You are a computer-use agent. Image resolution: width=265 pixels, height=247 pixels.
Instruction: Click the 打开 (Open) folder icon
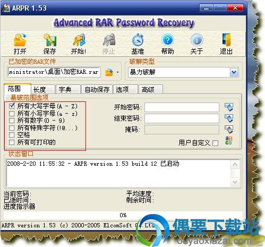[x=20, y=40]
